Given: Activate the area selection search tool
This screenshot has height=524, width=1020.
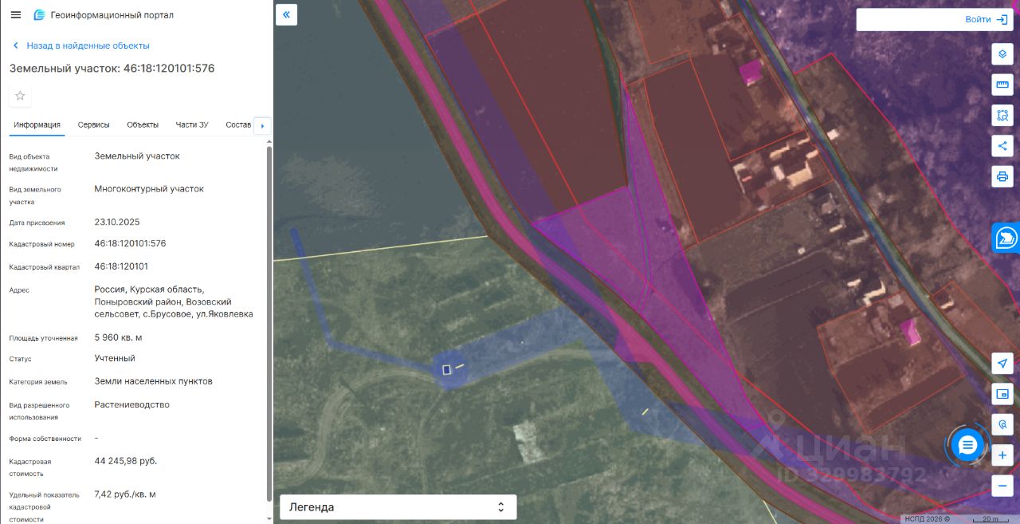Looking at the screenshot, I should 1002,115.
